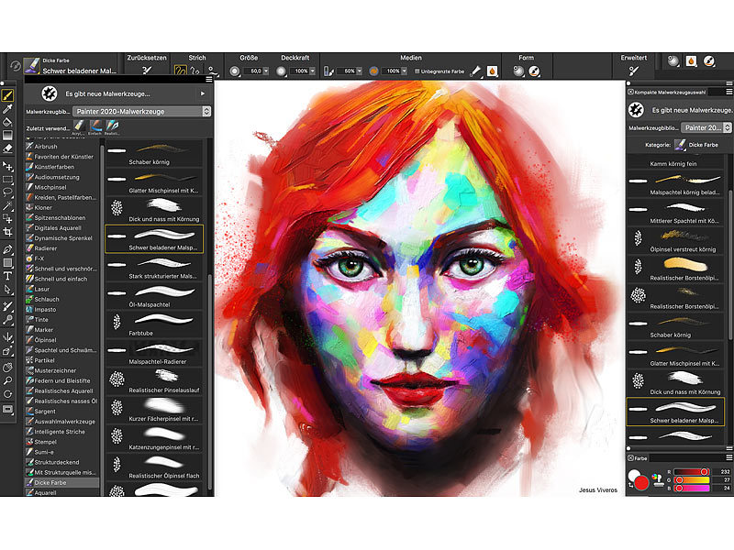The height and width of the screenshot is (550, 734).
Task: Open the Farbe panel options menu
Action: tap(728, 457)
